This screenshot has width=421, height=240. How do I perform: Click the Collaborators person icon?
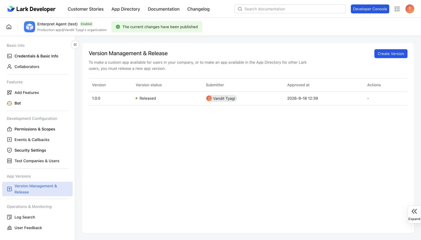[9, 67]
